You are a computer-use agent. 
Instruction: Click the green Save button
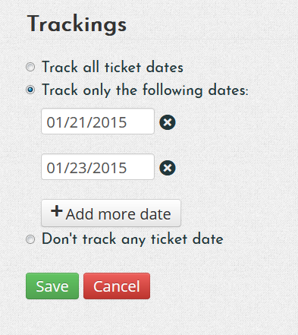(x=52, y=286)
